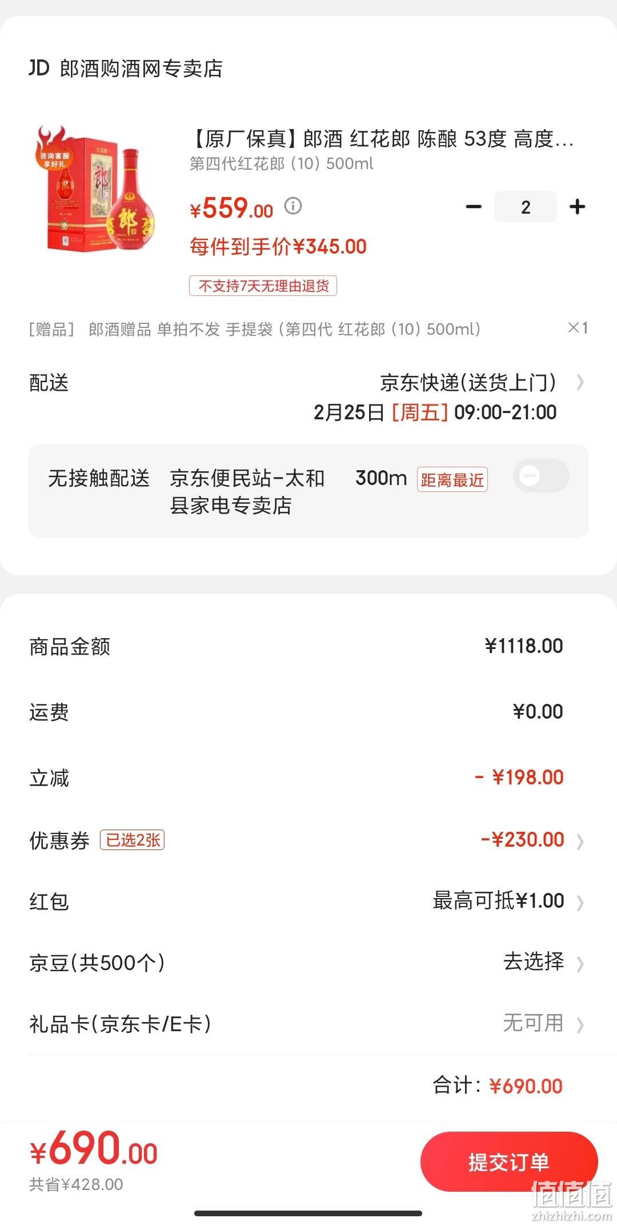
Task: Tap the 去选择 text for 京豆
Action: click(534, 961)
